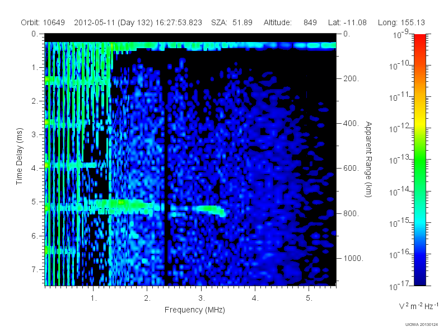Viewport: 448px width, 336px height.
Task: Click the timestamp 16:27:53.823
Action: [179, 22]
